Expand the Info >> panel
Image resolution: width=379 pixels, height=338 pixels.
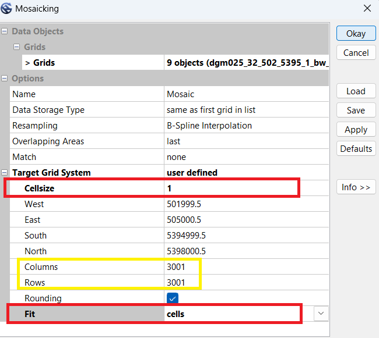click(356, 187)
